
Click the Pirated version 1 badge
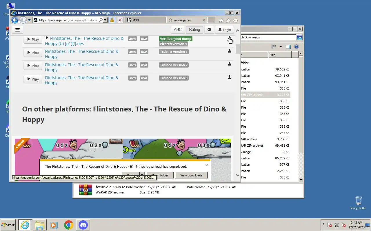click(173, 44)
